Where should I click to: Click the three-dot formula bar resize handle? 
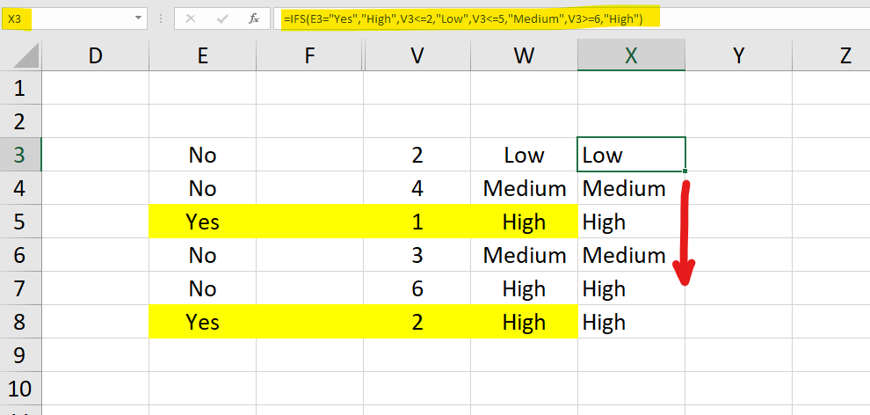(x=161, y=18)
